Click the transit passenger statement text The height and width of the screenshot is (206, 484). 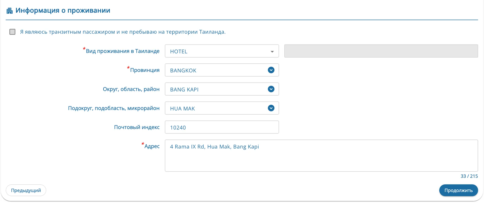pyautogui.click(x=123, y=32)
